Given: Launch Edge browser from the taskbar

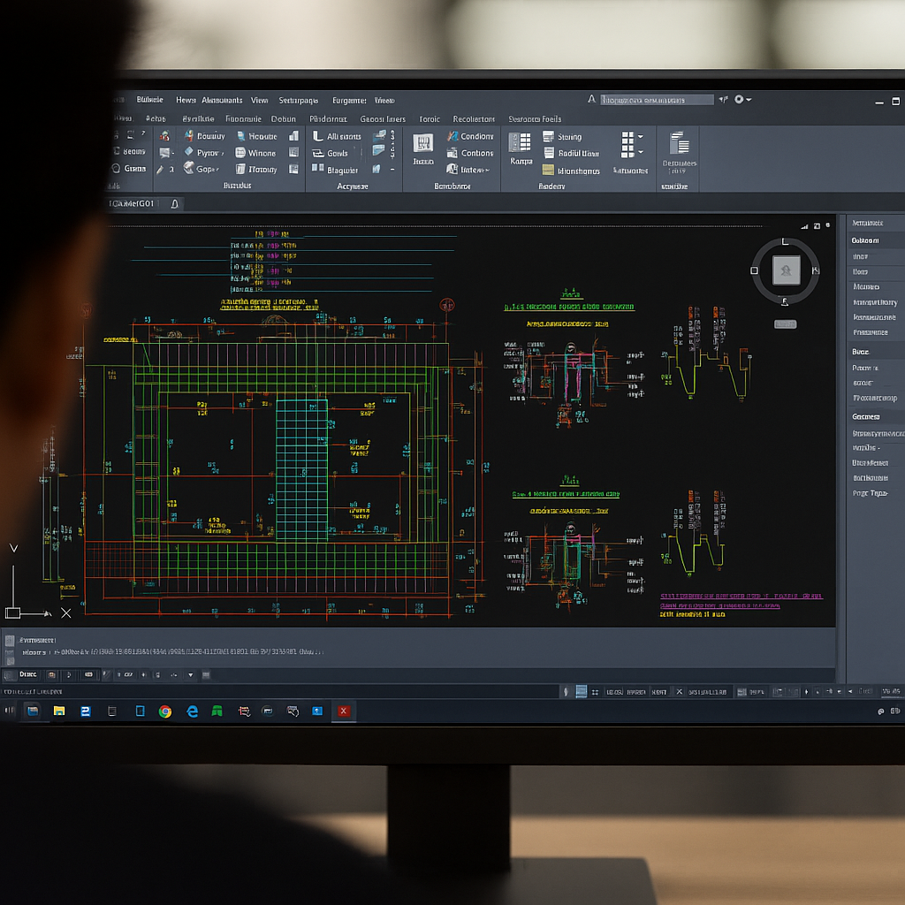Looking at the screenshot, I should pos(192,711).
